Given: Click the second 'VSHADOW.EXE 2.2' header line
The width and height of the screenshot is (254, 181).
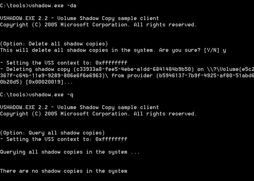Looking at the screenshot, I should click(x=79, y=107).
